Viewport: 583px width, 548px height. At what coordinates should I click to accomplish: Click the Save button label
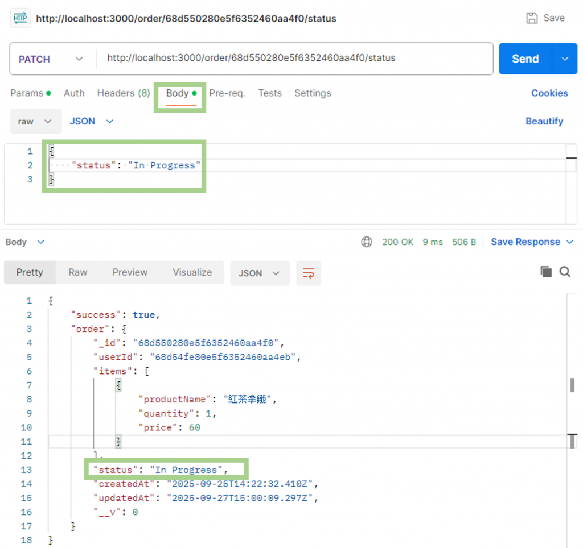pyautogui.click(x=553, y=18)
